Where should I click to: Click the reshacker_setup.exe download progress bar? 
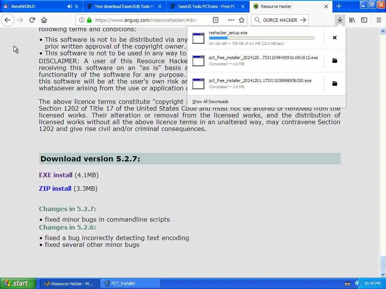click(262, 38)
